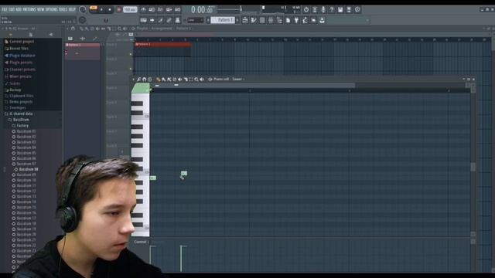Click piano roll paint brush tool
This screenshot has height=278, width=495.
click(x=163, y=80)
